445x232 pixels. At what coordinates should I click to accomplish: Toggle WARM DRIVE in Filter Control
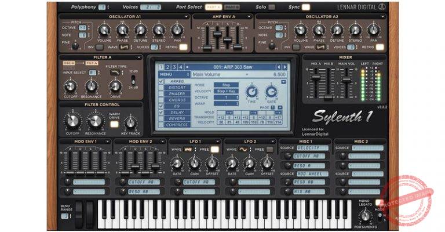pos(114,124)
